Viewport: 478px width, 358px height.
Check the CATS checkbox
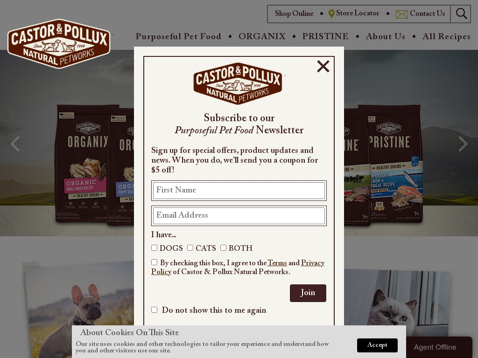pos(190,248)
